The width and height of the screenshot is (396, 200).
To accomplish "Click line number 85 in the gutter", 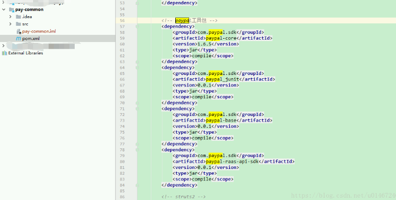I will tap(122, 191).
